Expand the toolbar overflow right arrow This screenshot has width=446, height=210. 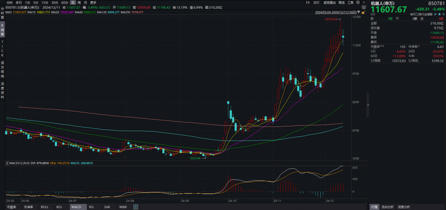coord(363,2)
